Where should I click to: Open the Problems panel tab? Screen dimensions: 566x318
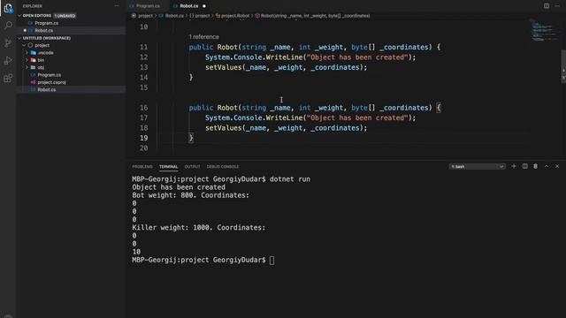(142, 167)
